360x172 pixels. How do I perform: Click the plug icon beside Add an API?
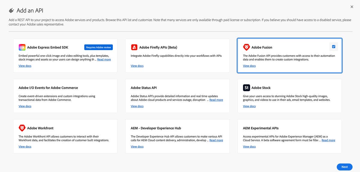(x=12, y=10)
